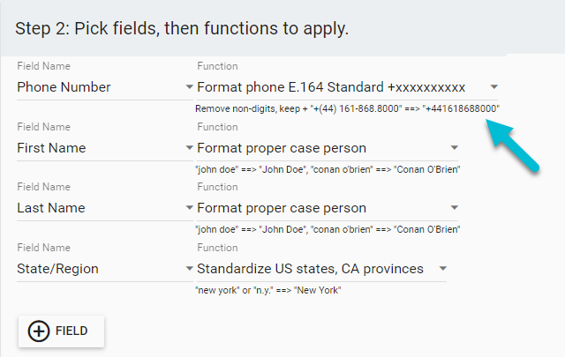
Task: Select the State/Region field name box
Action: coord(105,269)
